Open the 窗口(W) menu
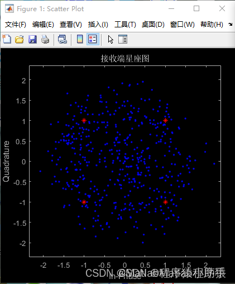This screenshot has width=235, height=284. pos(183,25)
